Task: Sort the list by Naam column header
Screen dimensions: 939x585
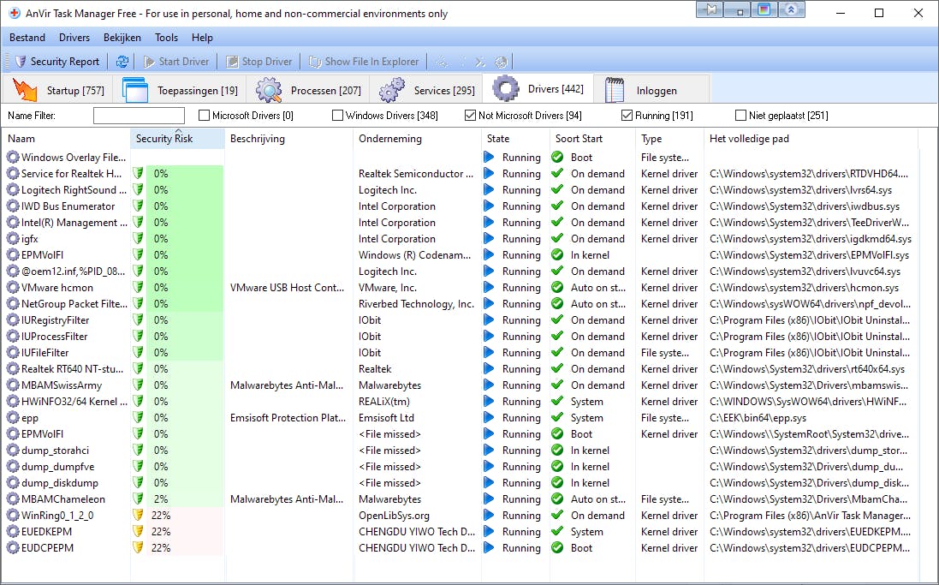Action: coord(22,139)
